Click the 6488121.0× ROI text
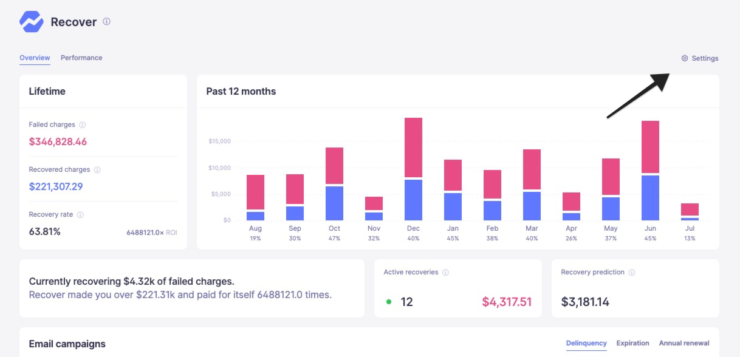This screenshot has height=357, width=740. click(152, 232)
